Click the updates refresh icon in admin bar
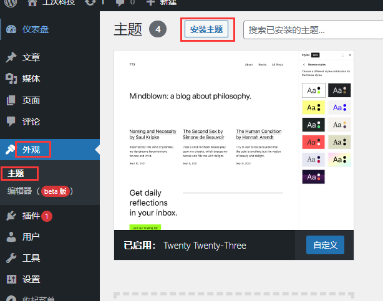 coord(90,2)
